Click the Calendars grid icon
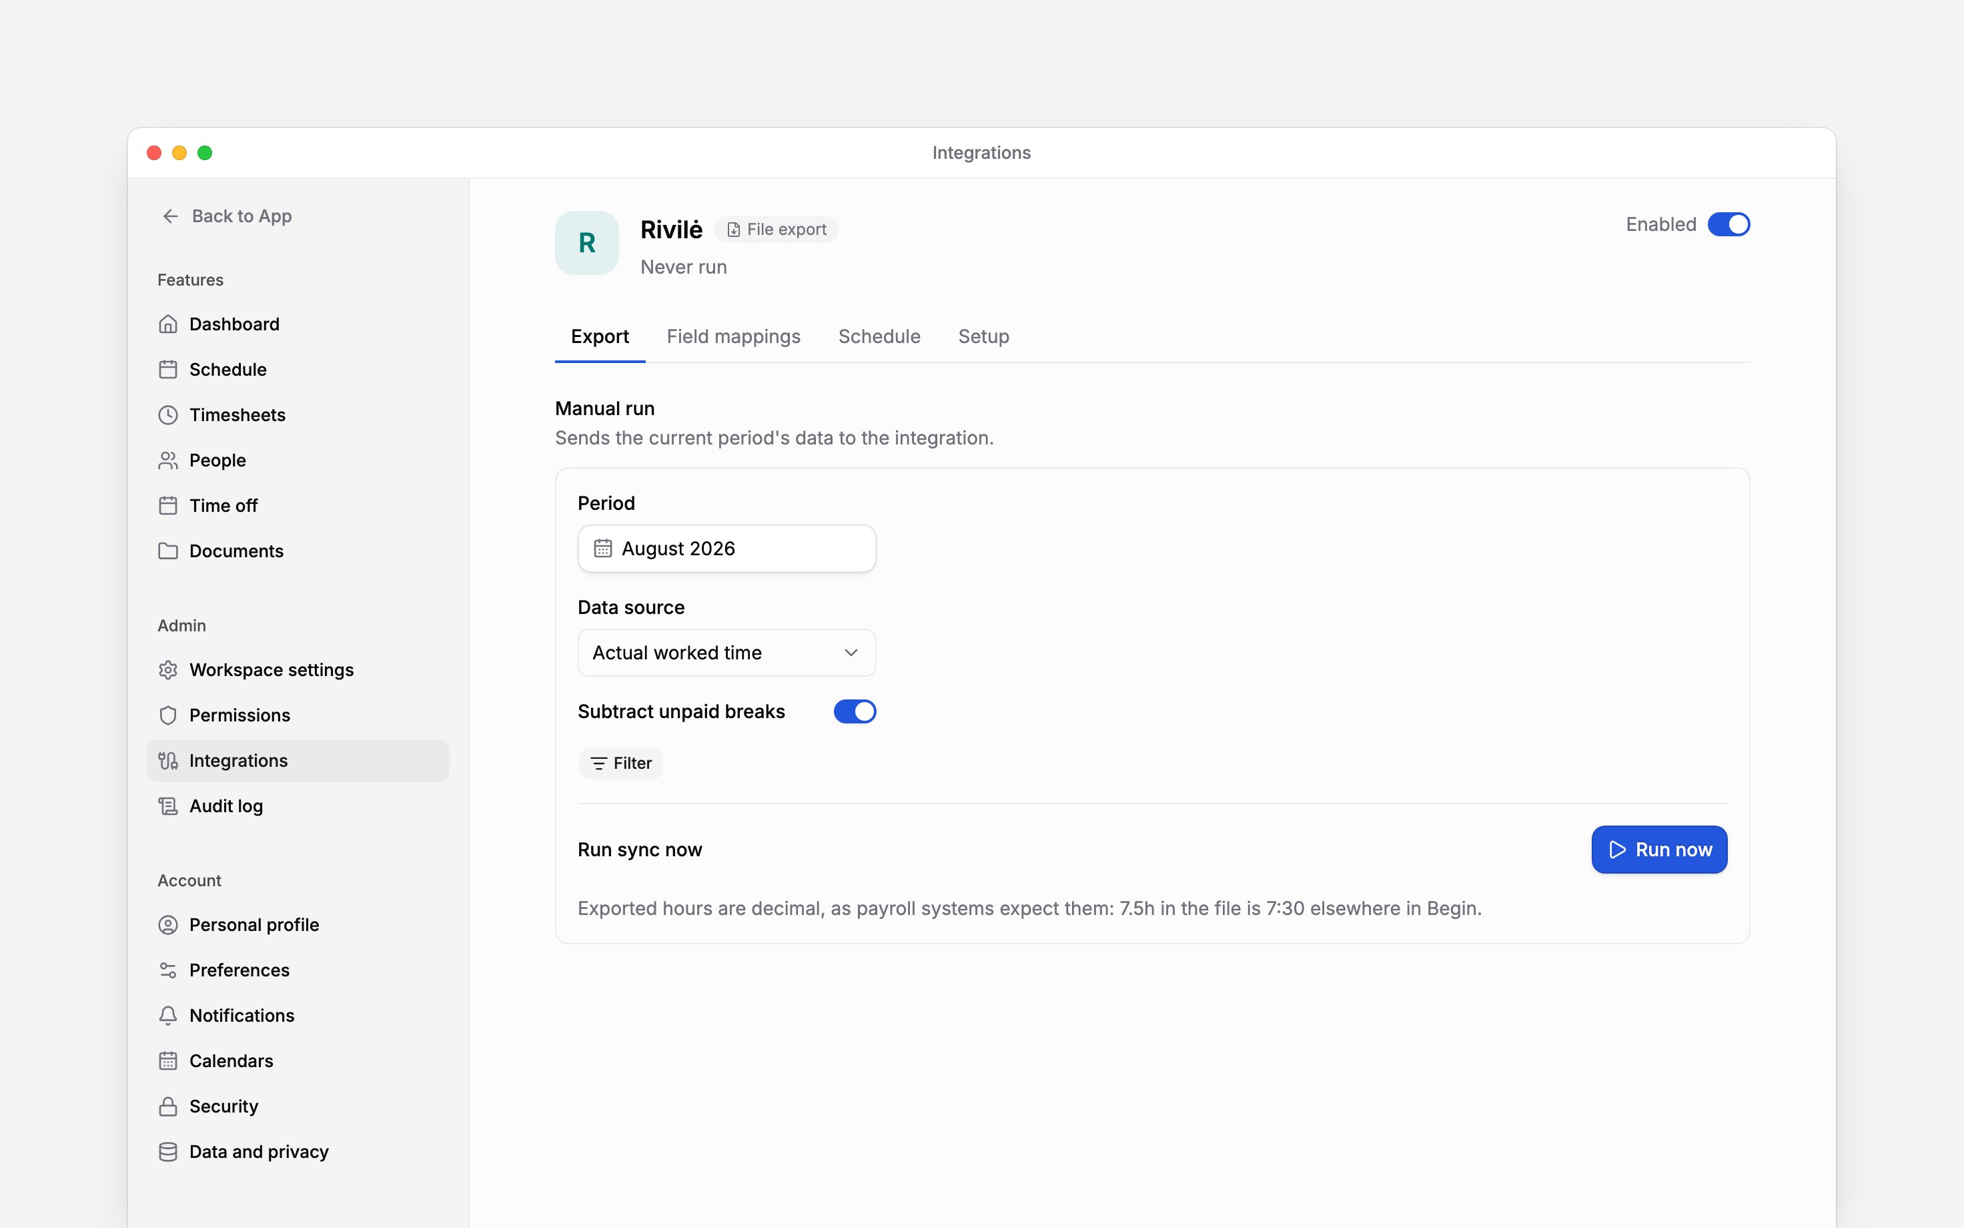This screenshot has width=1964, height=1228. 168,1062
